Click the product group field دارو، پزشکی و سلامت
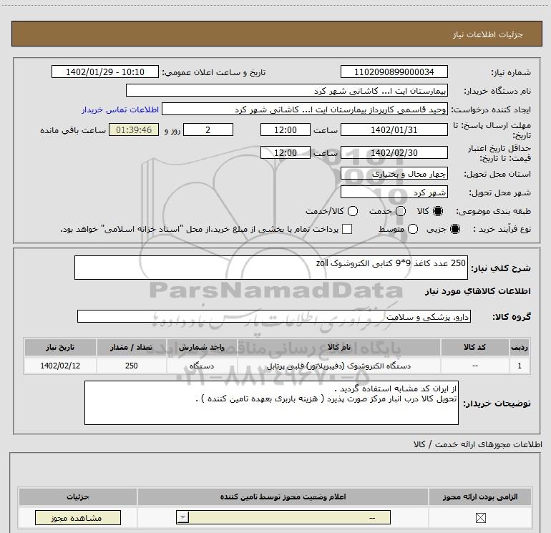This screenshot has height=533, width=551. [x=274, y=316]
